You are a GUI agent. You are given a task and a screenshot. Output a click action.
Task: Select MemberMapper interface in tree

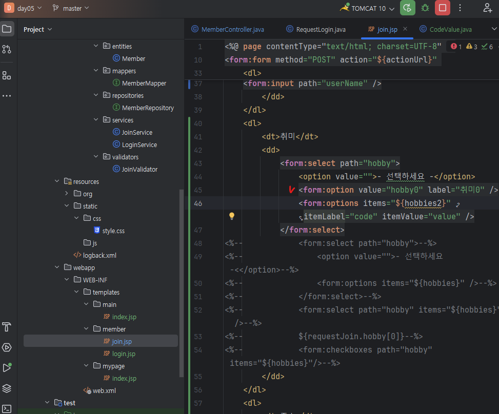click(139, 83)
